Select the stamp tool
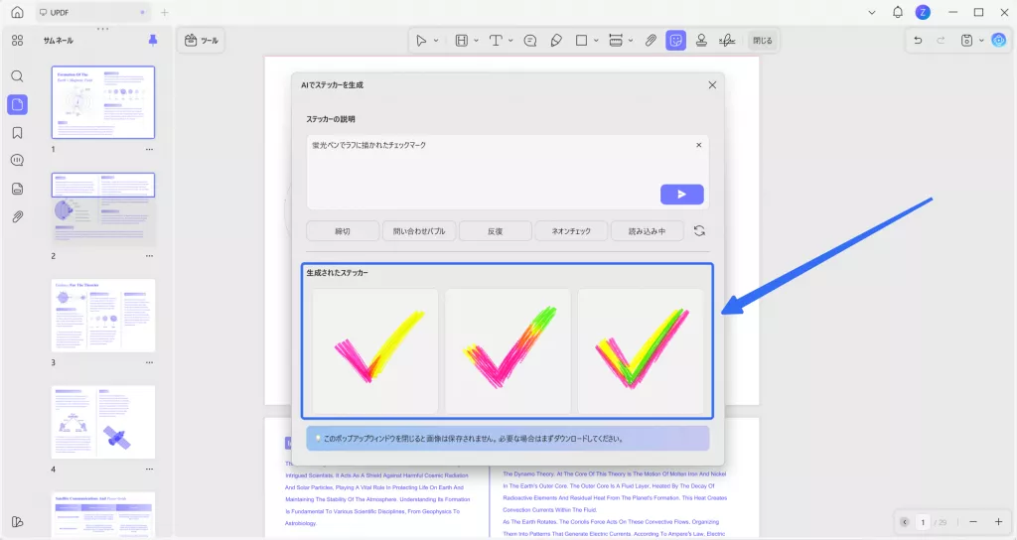Screen dimensions: 1017x540 tap(701, 40)
